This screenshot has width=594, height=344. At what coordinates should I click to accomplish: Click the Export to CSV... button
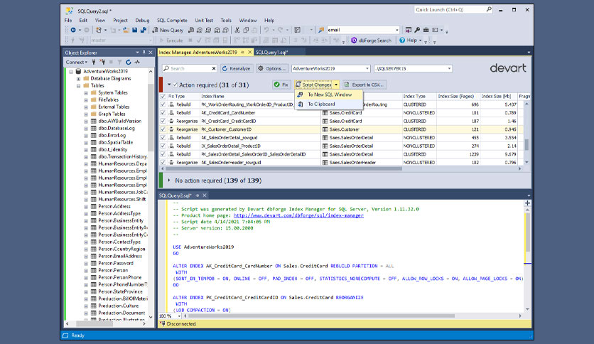(365, 85)
